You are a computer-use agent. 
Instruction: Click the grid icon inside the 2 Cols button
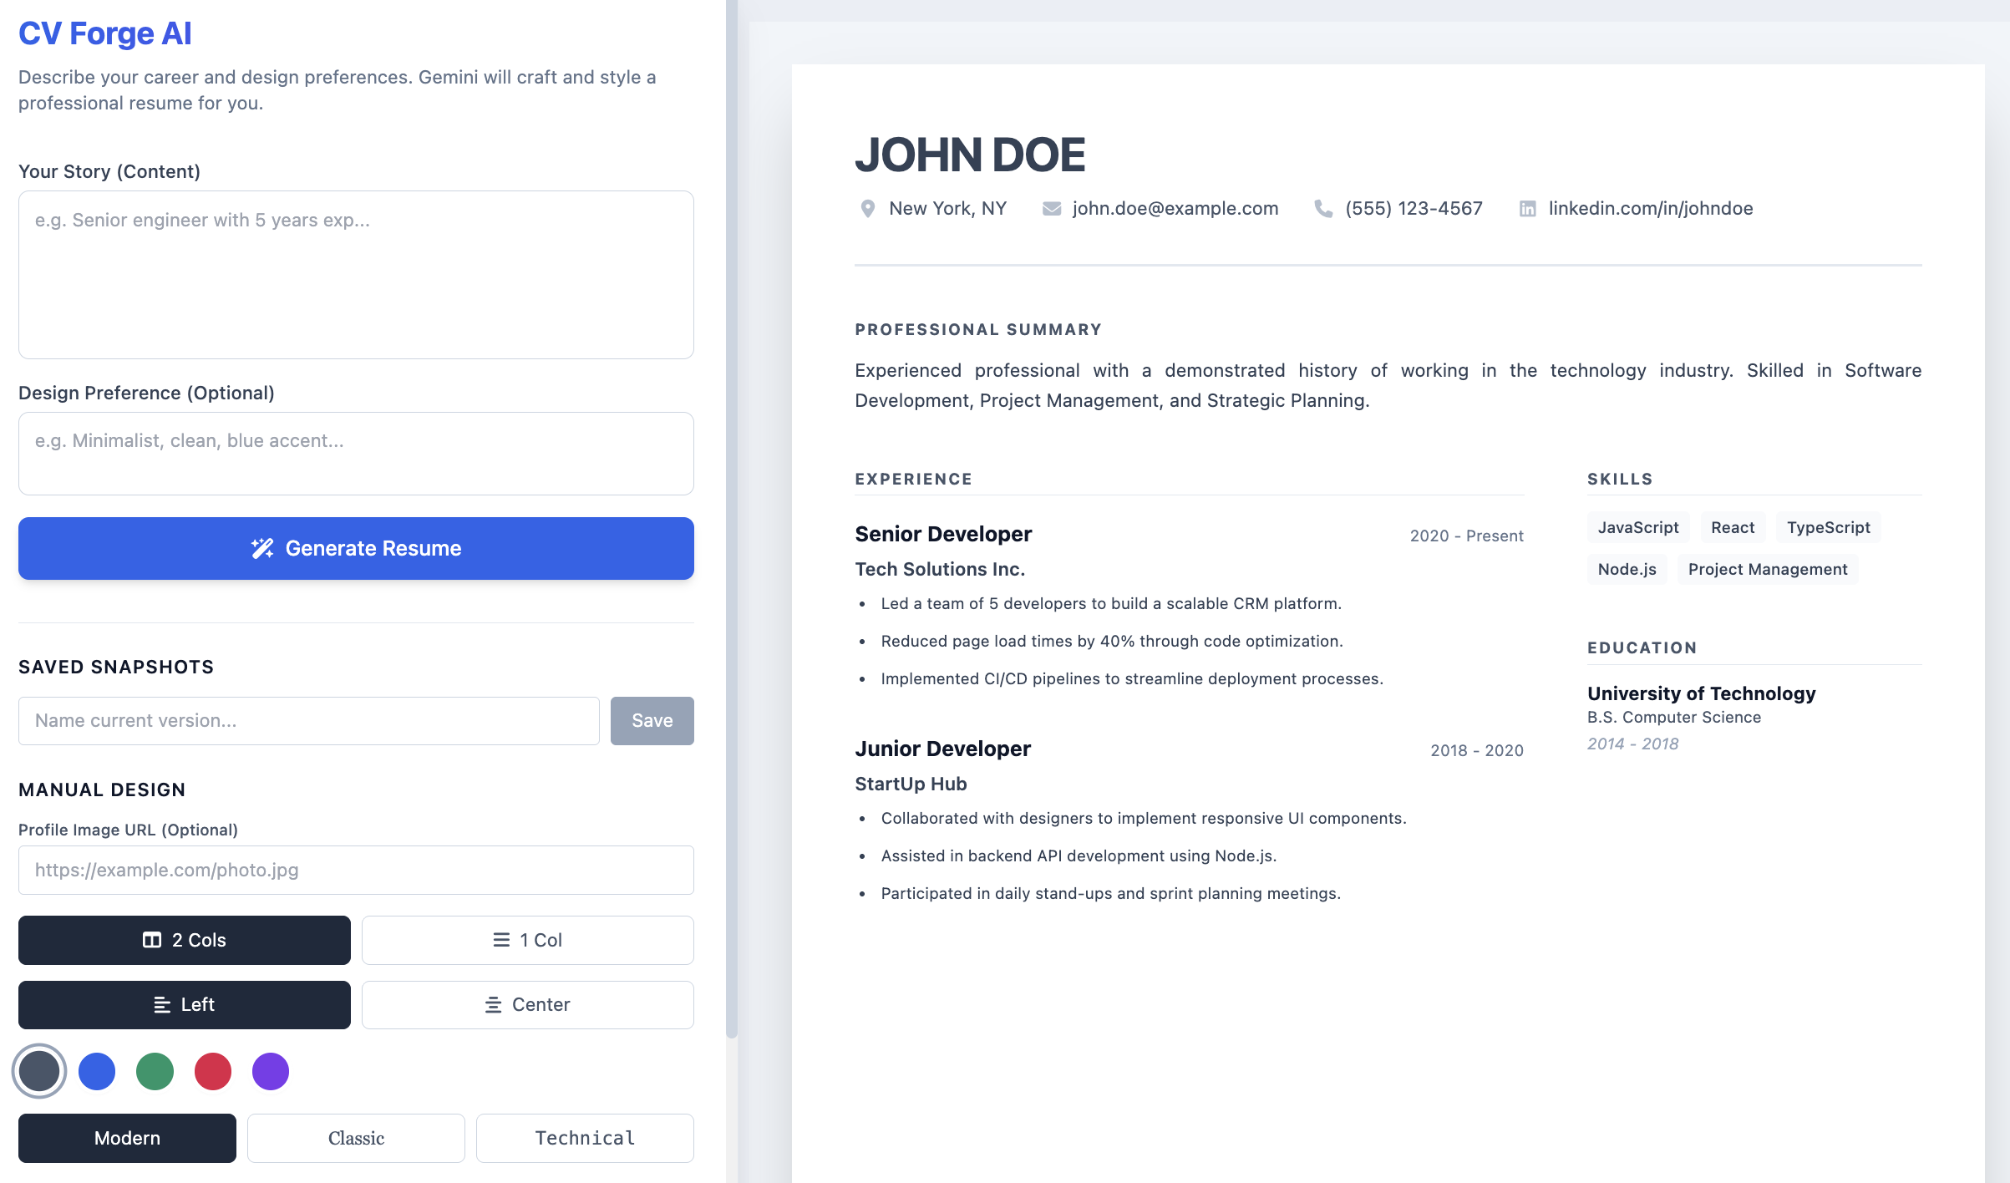click(x=151, y=940)
